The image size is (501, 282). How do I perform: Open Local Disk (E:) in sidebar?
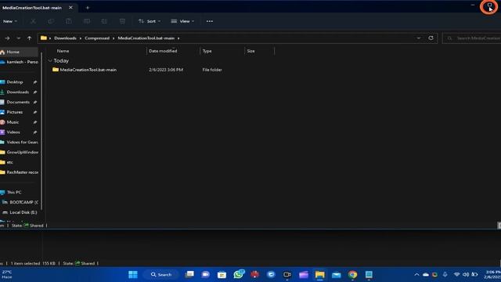[x=20, y=212]
